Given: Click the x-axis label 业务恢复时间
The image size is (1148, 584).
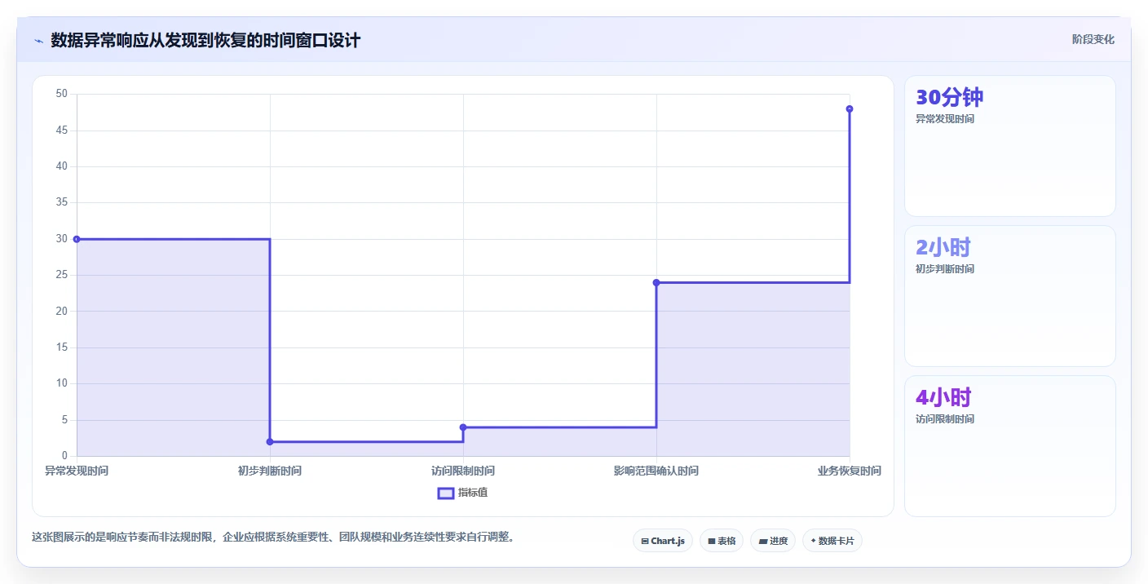Looking at the screenshot, I should click(x=850, y=471).
